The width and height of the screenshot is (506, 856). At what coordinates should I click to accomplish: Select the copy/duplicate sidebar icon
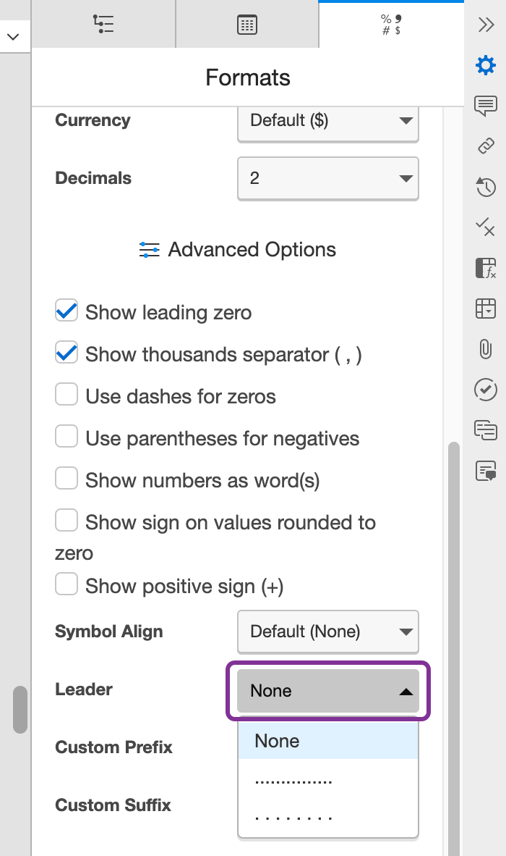point(486,430)
